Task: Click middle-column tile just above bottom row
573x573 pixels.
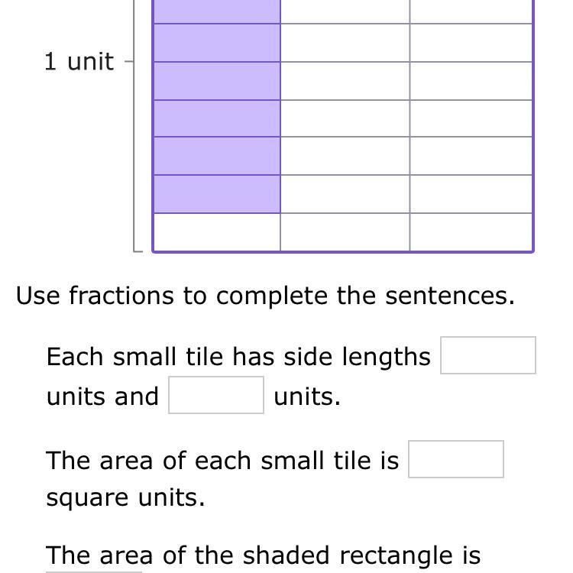Action: click(345, 194)
